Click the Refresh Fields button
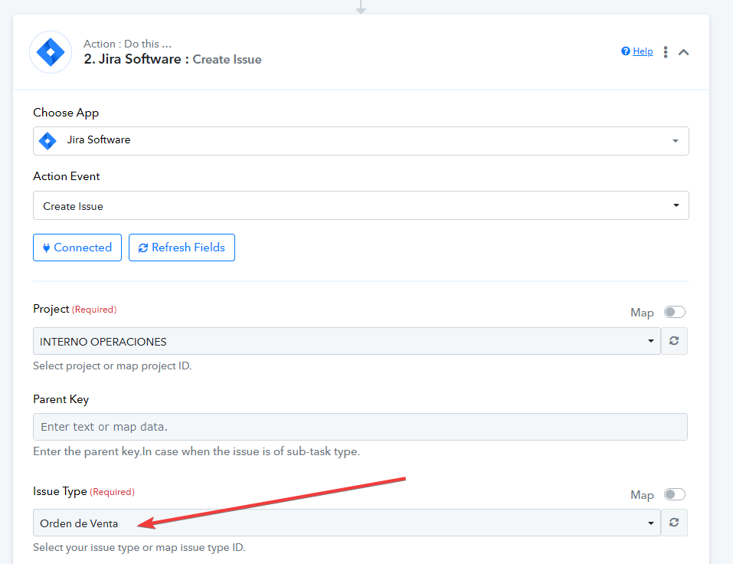This screenshot has width=733, height=564. click(x=182, y=248)
